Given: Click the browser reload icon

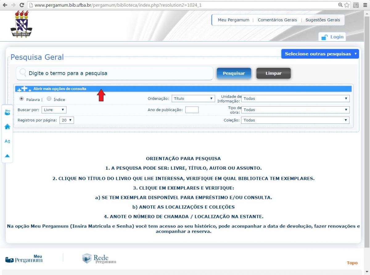Looking at the screenshot, I should 22,5.
